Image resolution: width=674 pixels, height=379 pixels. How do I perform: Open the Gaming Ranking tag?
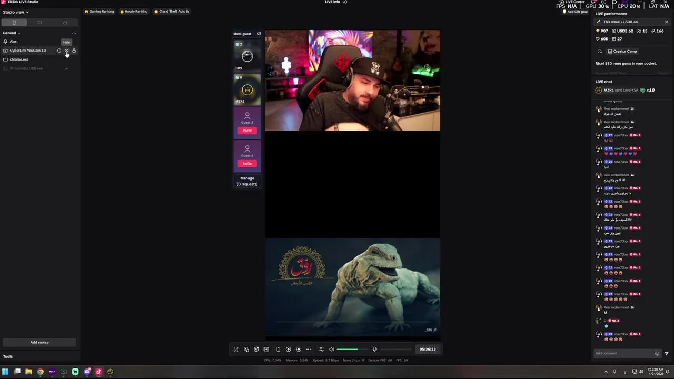tap(100, 11)
